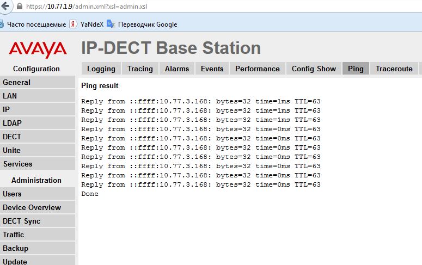The height and width of the screenshot is (265, 422).
Task: Open the LDAP section
Action: [x=38, y=123]
